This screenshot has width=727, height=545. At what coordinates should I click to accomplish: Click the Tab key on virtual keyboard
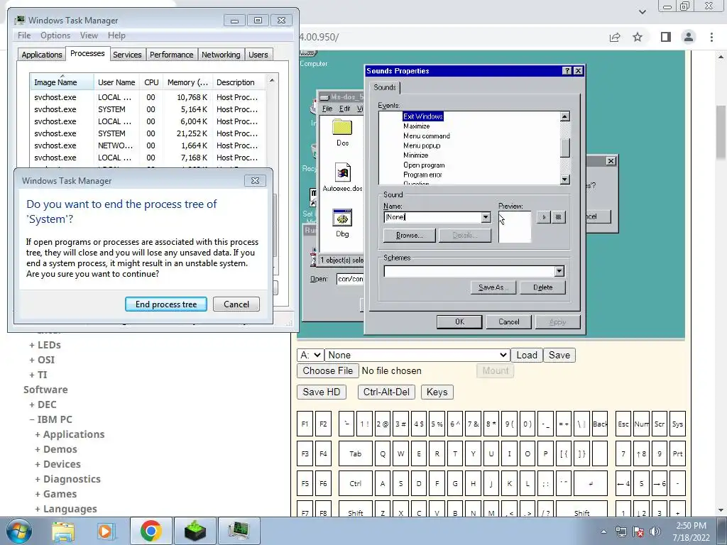pyautogui.click(x=355, y=453)
